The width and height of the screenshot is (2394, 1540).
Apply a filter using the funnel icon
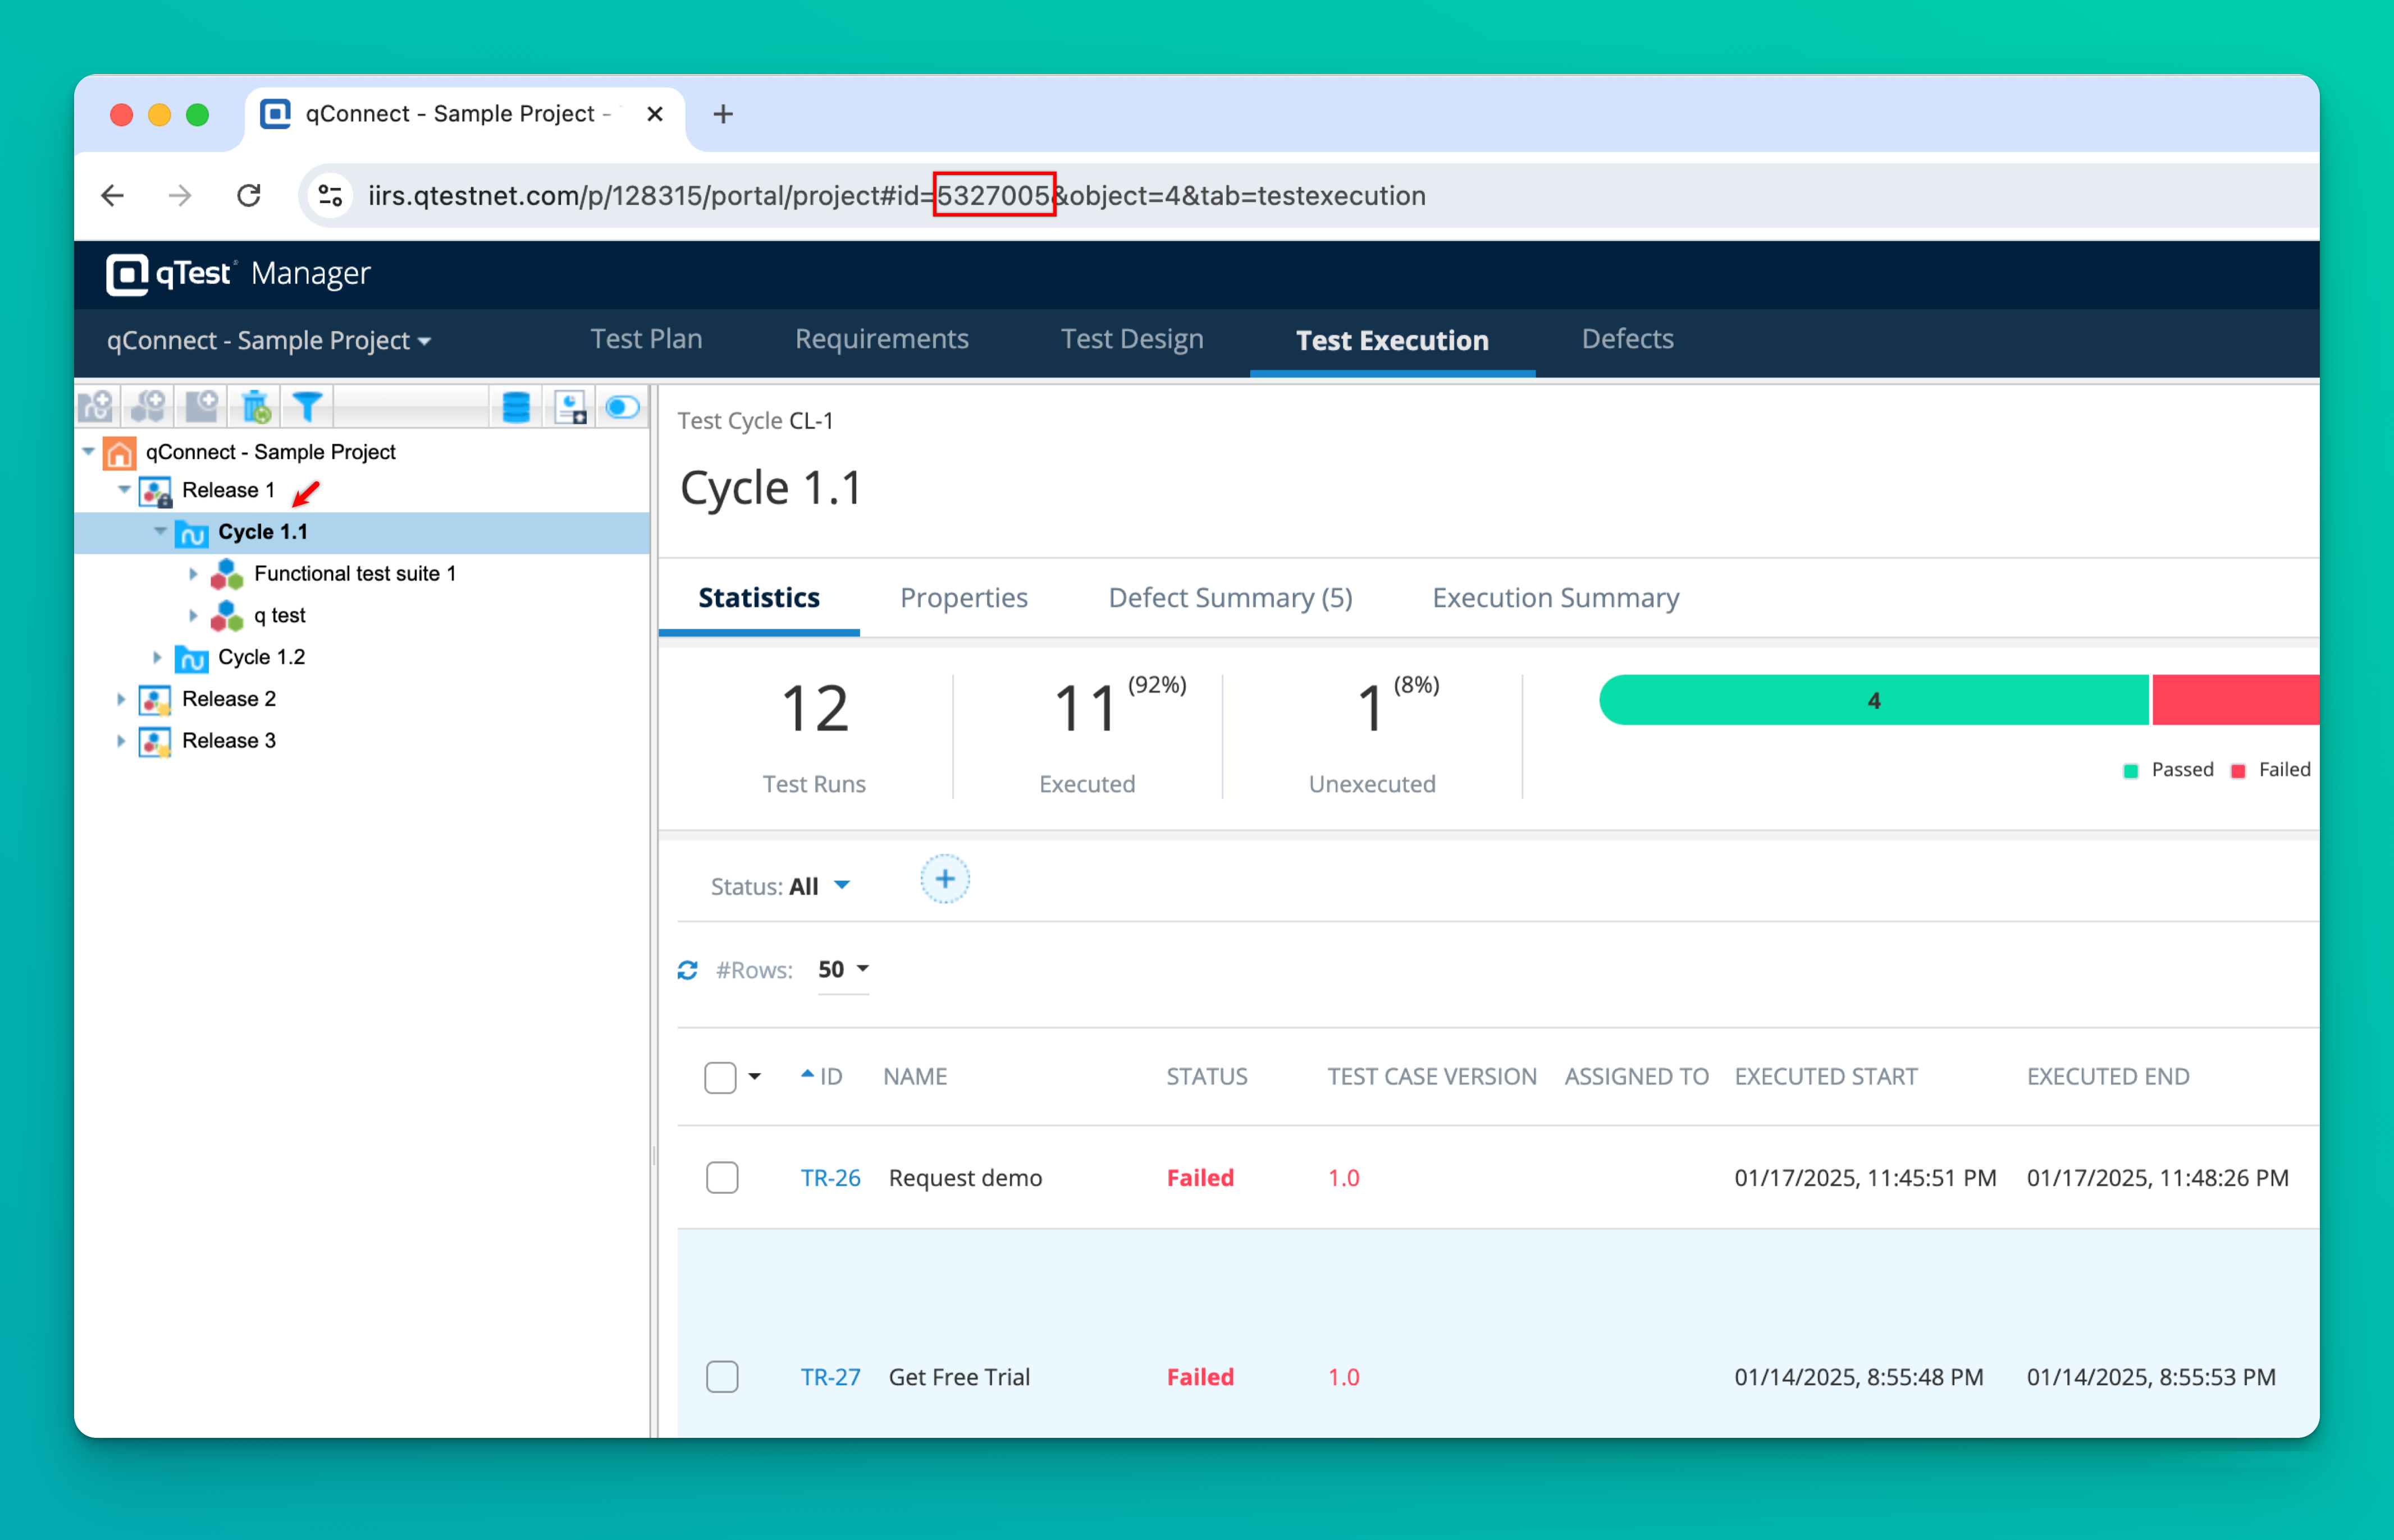307,406
